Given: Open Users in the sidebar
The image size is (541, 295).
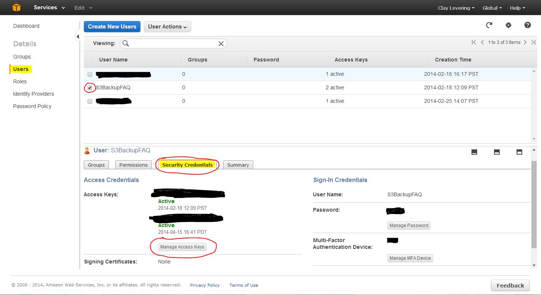Looking at the screenshot, I should tap(21, 69).
